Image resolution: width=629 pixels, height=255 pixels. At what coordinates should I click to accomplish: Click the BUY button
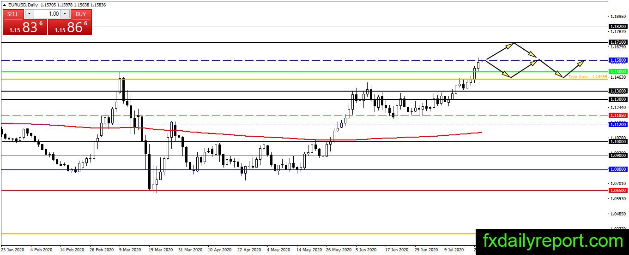[x=81, y=14]
